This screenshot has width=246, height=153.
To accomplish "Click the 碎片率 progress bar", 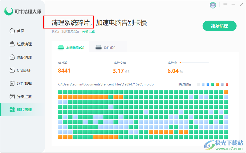I will (x=194, y=63).
